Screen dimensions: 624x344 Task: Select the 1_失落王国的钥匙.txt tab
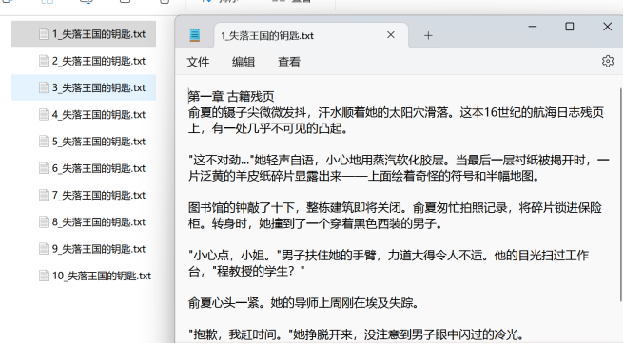click(311, 35)
